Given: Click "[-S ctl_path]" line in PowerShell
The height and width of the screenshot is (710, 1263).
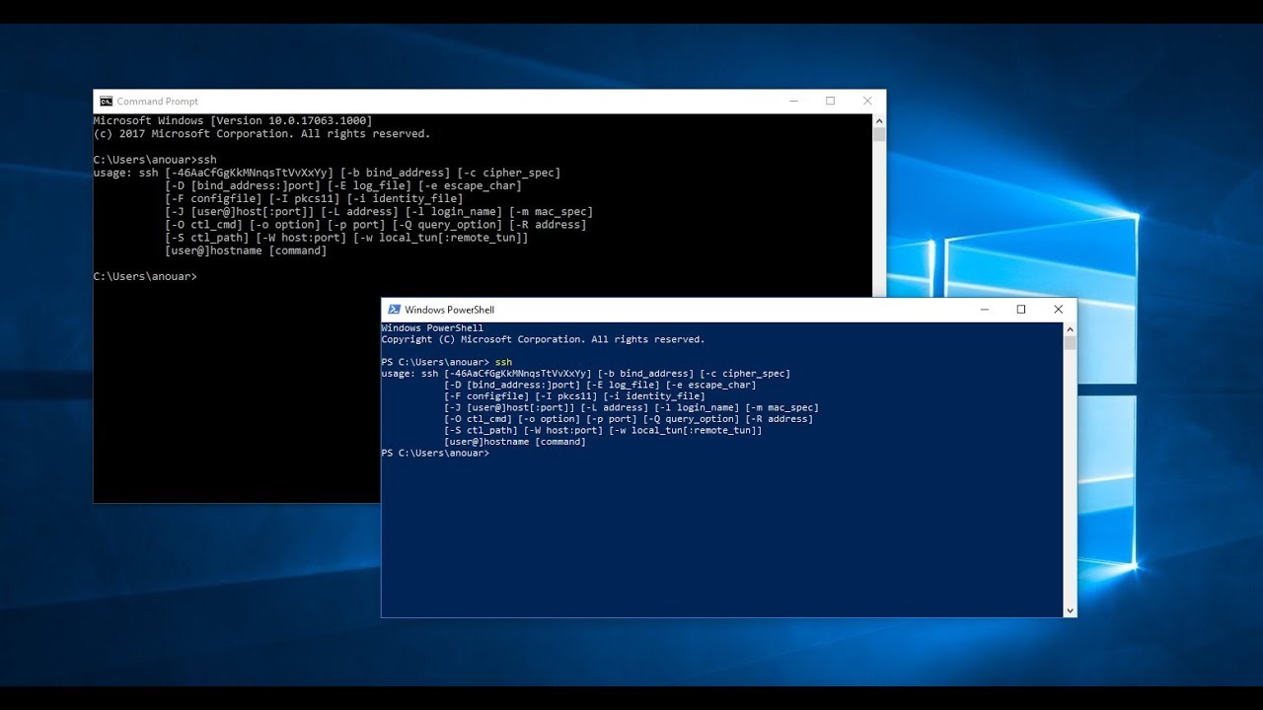Looking at the screenshot, I should point(603,430).
